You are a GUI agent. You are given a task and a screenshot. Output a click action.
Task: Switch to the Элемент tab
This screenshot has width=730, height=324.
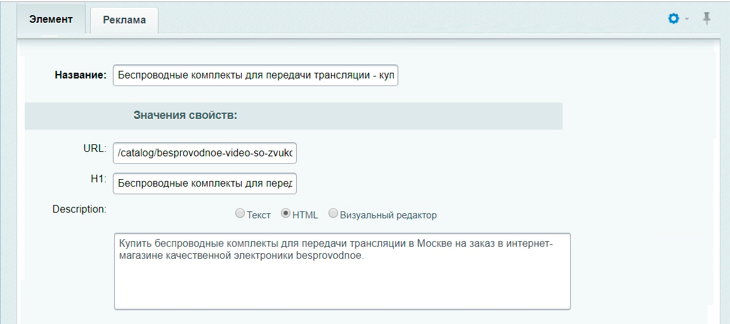pyautogui.click(x=51, y=19)
